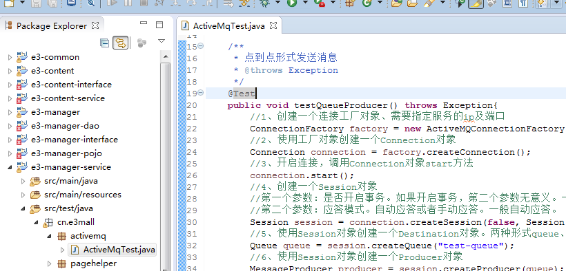The height and width of the screenshot is (271, 566).
Task: Click the Open Type folder icon
Action: (x=396, y=3)
